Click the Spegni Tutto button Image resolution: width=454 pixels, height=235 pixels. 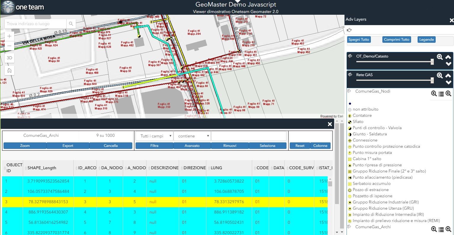click(x=359, y=40)
